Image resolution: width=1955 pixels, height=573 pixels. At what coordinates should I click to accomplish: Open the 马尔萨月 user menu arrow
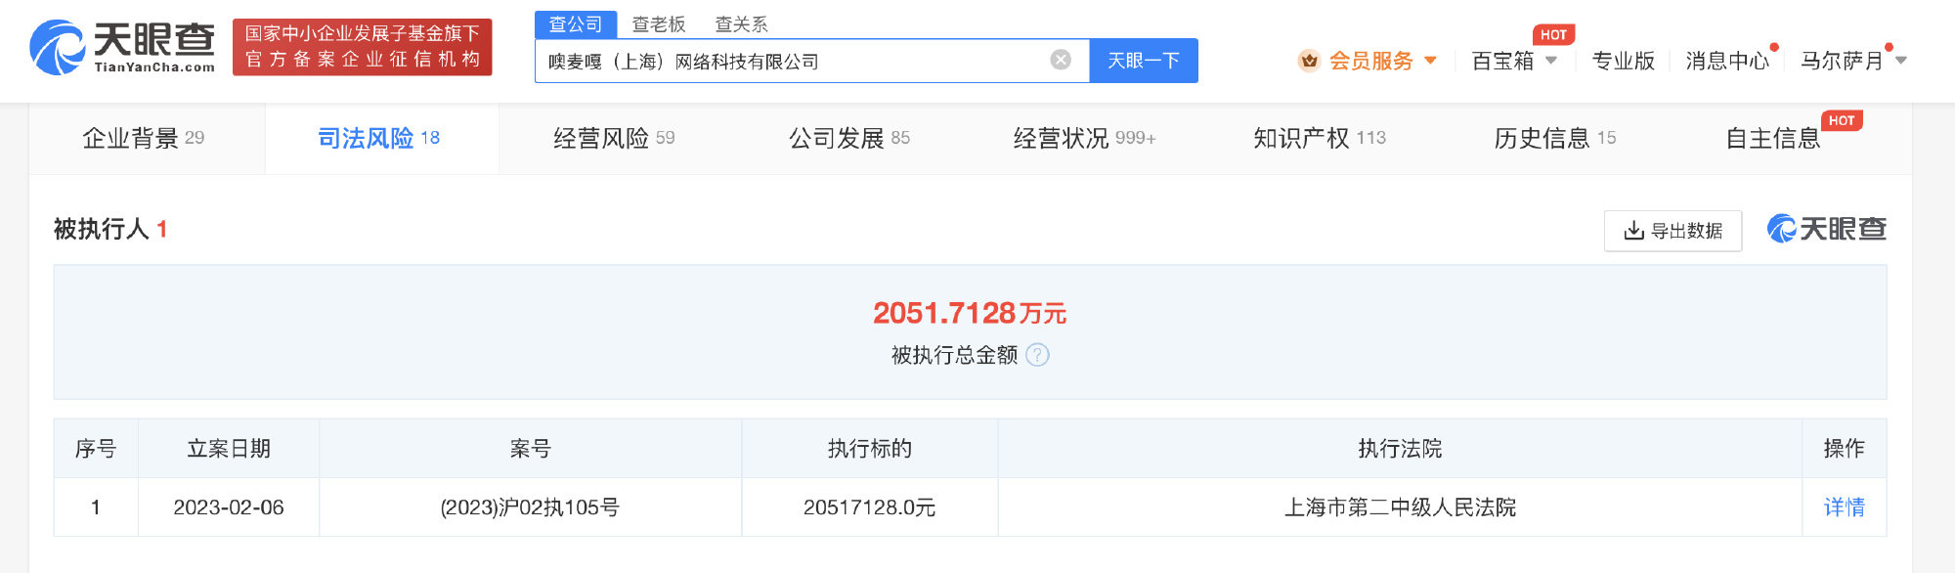(1901, 61)
